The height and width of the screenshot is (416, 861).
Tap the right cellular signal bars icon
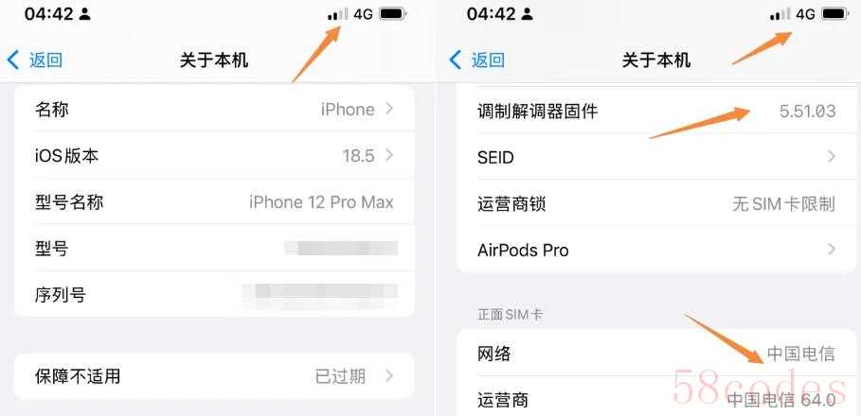[x=780, y=14]
